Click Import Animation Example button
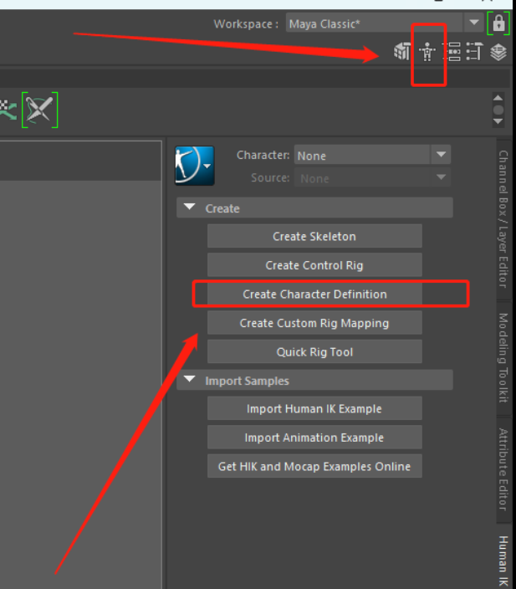 (x=314, y=438)
